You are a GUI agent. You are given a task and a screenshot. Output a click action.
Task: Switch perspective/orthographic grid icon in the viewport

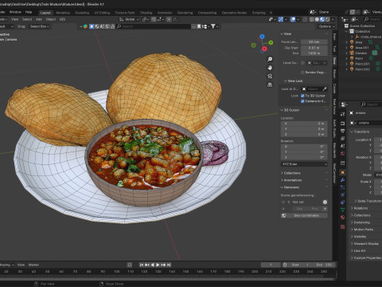point(270,85)
